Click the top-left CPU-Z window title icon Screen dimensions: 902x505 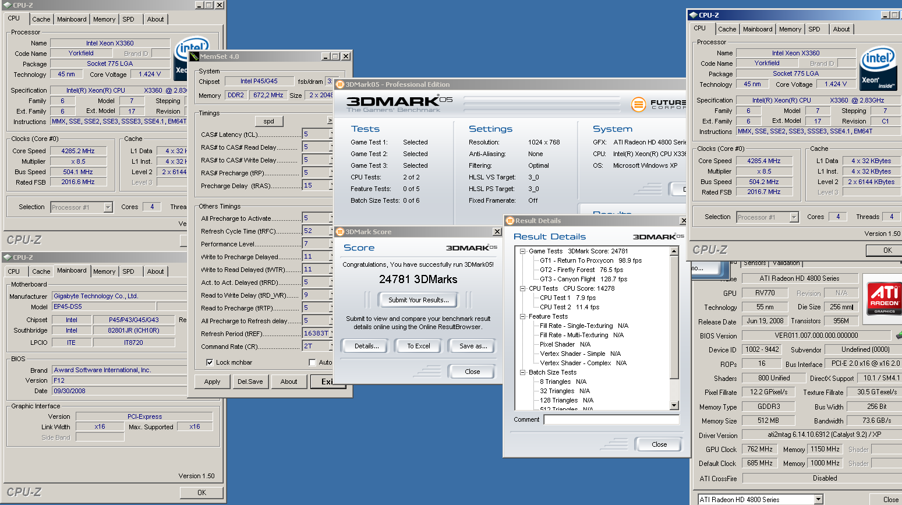(x=8, y=5)
